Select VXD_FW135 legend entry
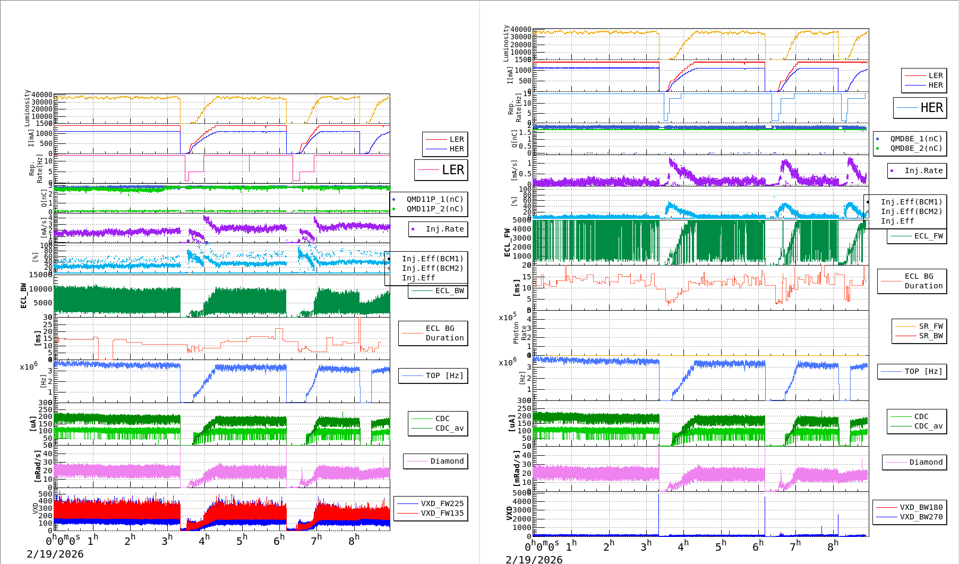 [x=431, y=513]
